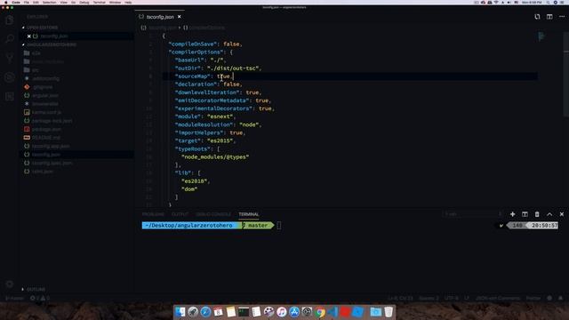
Task: Click Prettier in the status bar
Action: [533, 299]
